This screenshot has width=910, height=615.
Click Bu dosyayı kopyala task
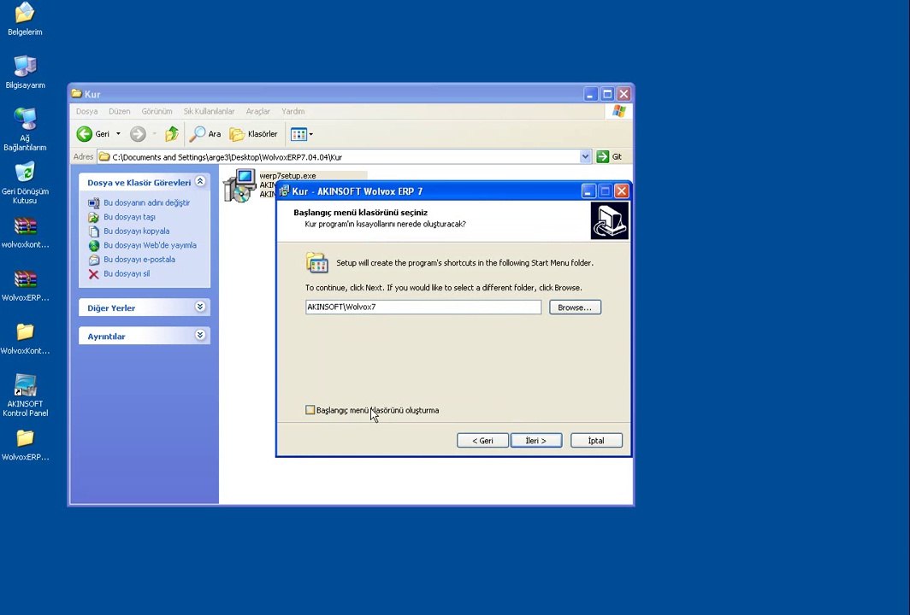(136, 231)
